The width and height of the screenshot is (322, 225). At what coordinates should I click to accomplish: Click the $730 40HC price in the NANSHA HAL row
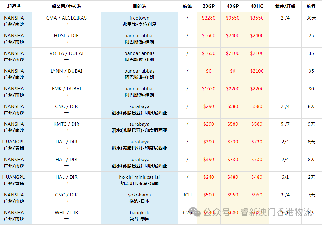tap(257, 160)
